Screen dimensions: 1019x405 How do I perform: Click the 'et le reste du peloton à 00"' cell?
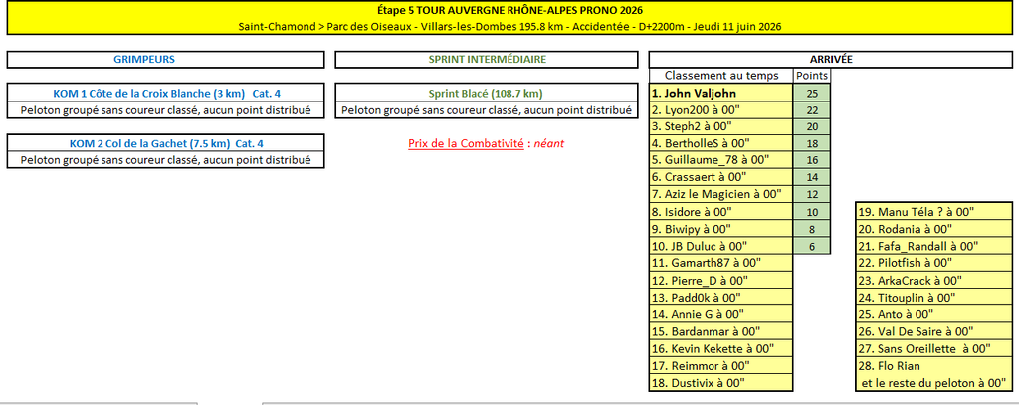point(933,383)
